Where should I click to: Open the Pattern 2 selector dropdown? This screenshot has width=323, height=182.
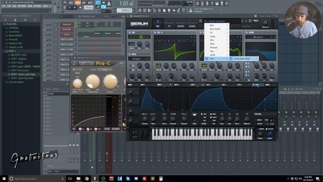coord(125,10)
